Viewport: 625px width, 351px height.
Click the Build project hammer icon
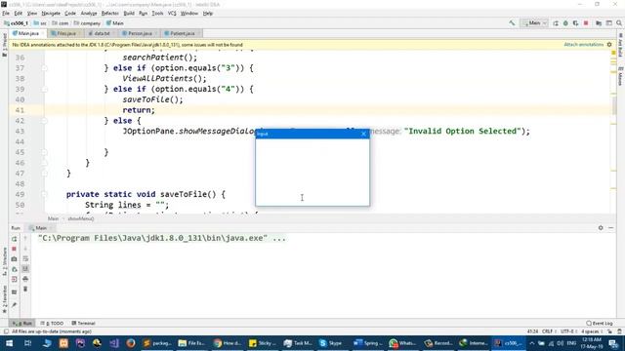tap(512, 23)
